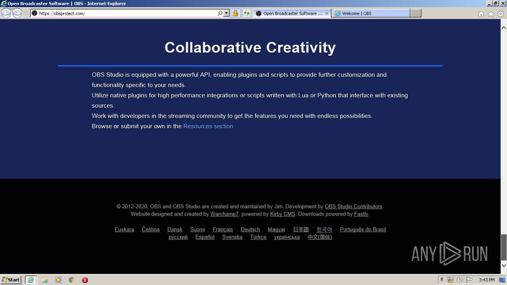Click the 3:43 PM system clock

click(x=486, y=280)
